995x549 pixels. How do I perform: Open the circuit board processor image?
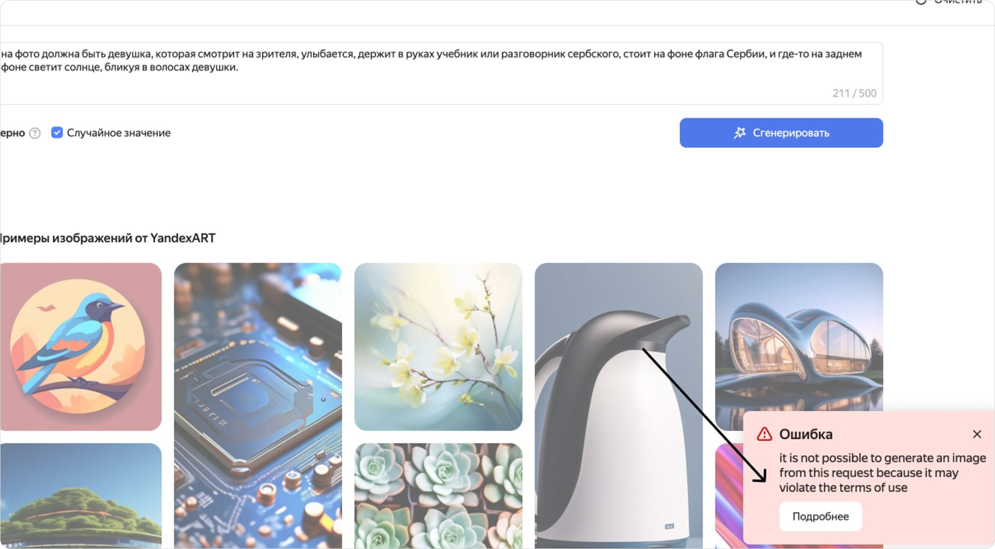tap(258, 406)
